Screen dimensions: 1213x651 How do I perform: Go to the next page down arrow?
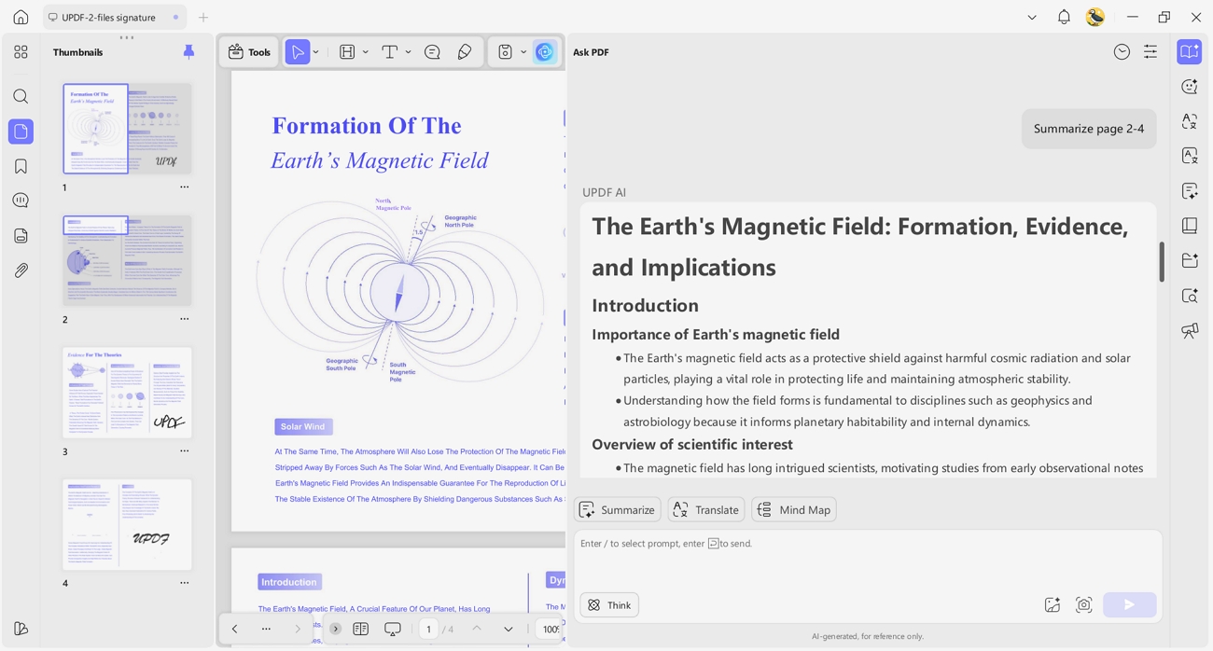[x=509, y=630]
